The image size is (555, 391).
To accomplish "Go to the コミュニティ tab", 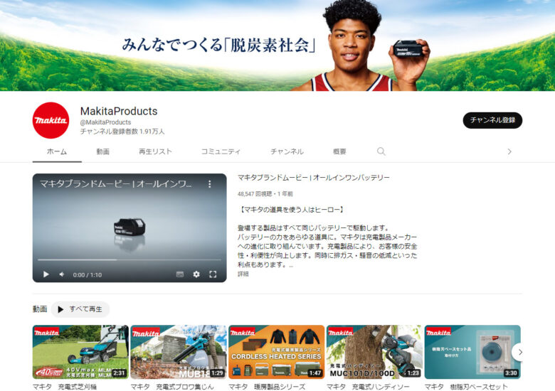I will 221,151.
